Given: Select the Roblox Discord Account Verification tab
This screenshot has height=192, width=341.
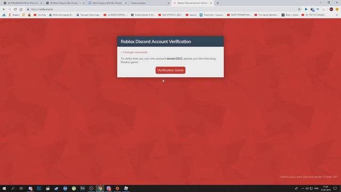Looking at the screenshot, I should (x=192, y=3).
